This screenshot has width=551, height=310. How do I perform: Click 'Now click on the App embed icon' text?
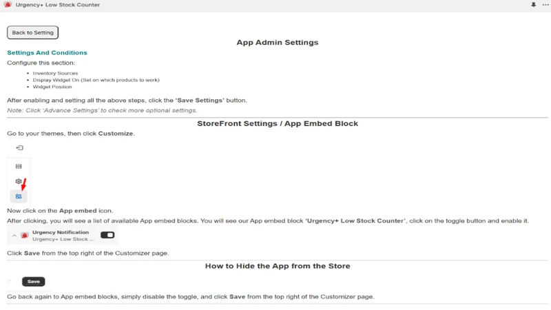60,211
